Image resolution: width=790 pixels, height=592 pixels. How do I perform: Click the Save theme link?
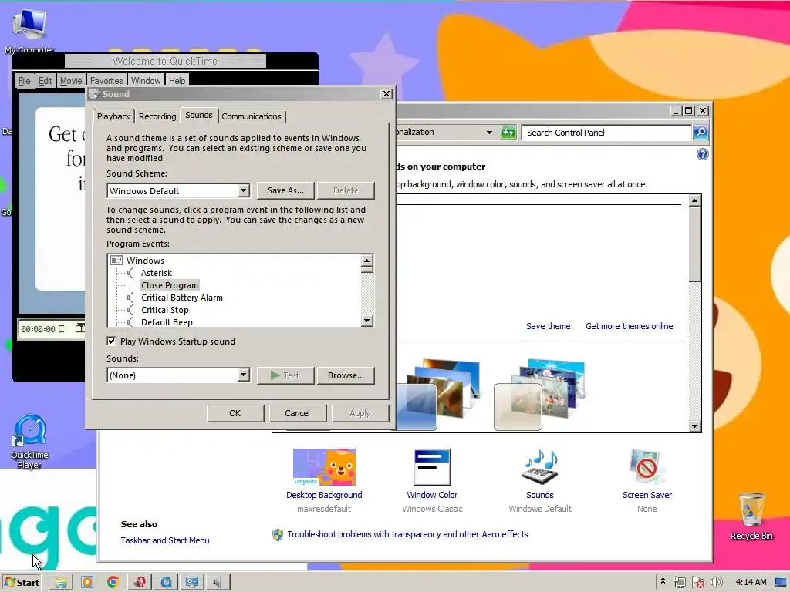(x=549, y=326)
